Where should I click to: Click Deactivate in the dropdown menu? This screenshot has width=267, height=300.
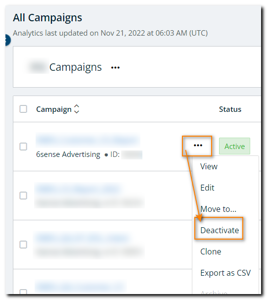[x=220, y=230]
